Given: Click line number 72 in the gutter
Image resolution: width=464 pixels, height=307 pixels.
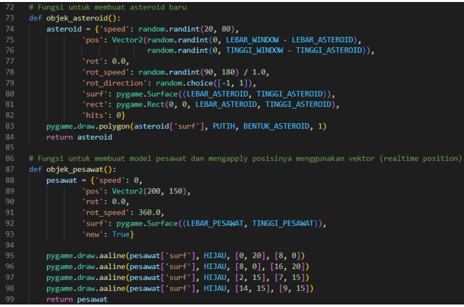Looking at the screenshot, I should tap(9, 7).
